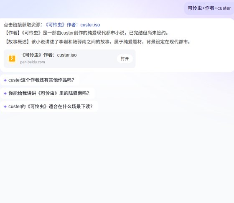Click the file card title 《可怜虫》作者：custer.iso

click(x=49, y=55)
